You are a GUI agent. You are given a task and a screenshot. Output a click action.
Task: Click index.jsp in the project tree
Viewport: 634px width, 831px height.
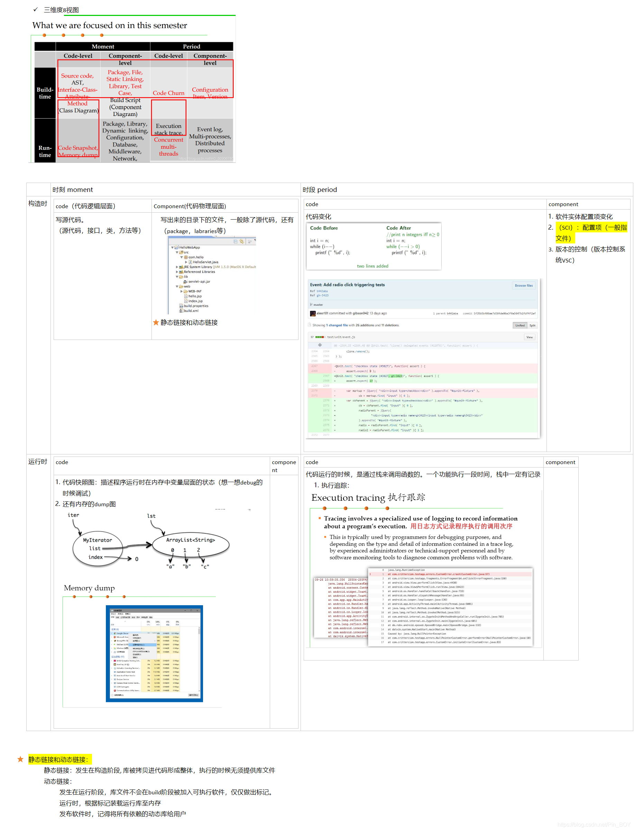tap(195, 301)
